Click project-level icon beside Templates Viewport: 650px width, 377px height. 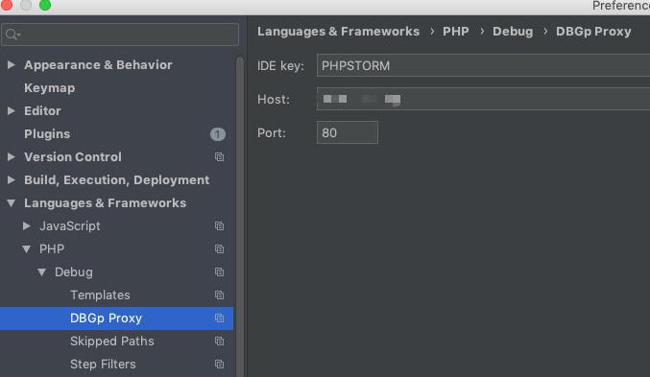219,295
